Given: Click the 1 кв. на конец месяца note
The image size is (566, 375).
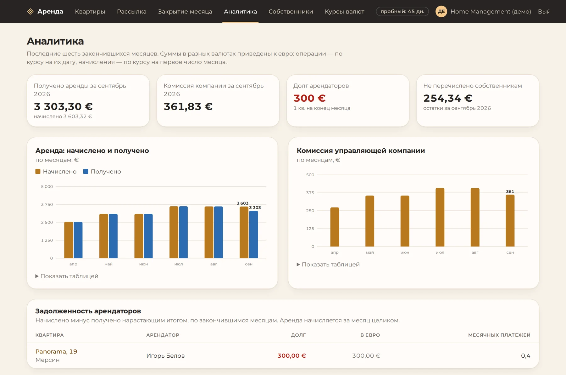Looking at the screenshot, I should (x=322, y=108).
